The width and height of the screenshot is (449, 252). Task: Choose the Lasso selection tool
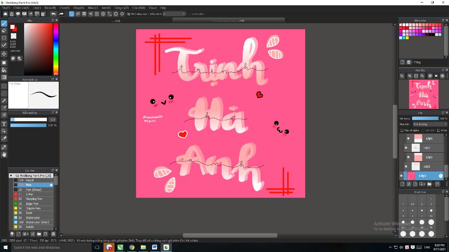(4, 94)
